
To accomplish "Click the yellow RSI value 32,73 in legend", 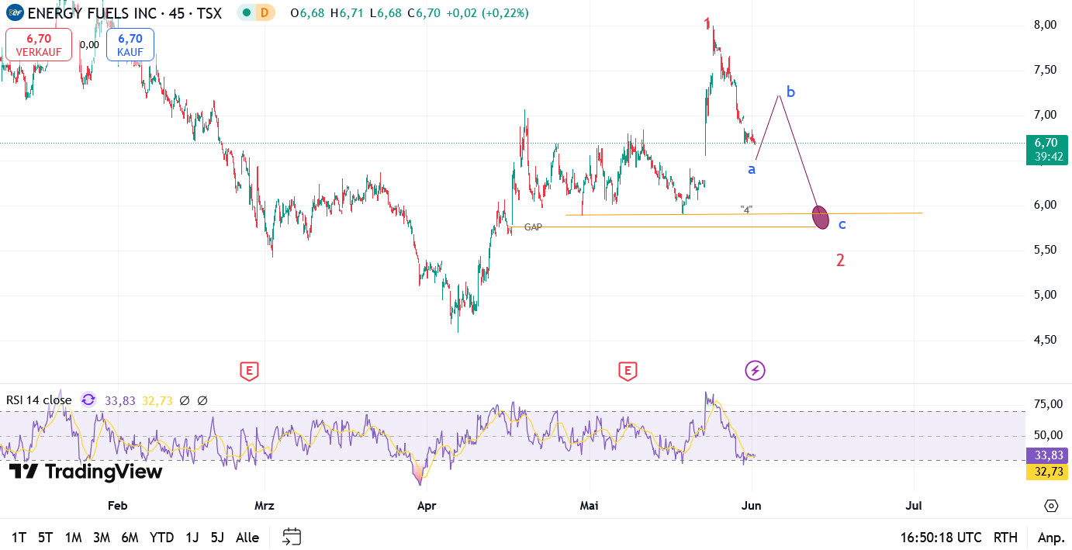I will (x=157, y=400).
